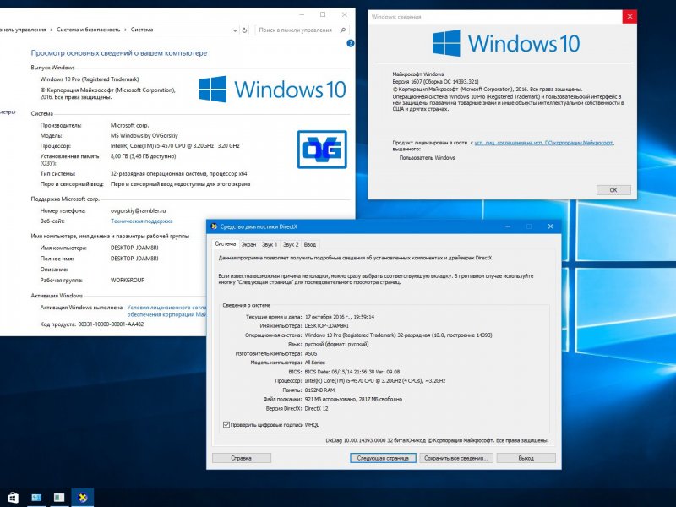Click '8,00 ГБ (3,46 ГБ доступно)' memory value
This screenshot has width=676, height=507.
[x=143, y=156]
